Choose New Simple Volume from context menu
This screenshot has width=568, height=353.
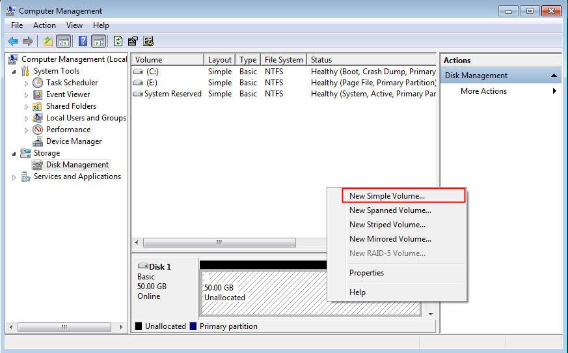pos(403,195)
